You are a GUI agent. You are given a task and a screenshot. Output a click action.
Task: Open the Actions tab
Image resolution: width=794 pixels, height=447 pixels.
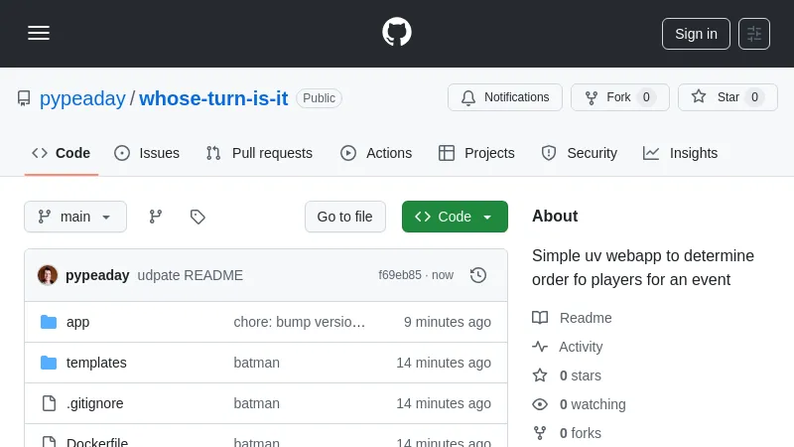pos(376,153)
